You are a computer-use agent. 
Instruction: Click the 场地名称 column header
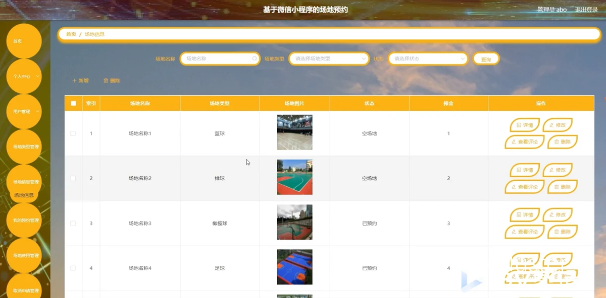tap(140, 103)
